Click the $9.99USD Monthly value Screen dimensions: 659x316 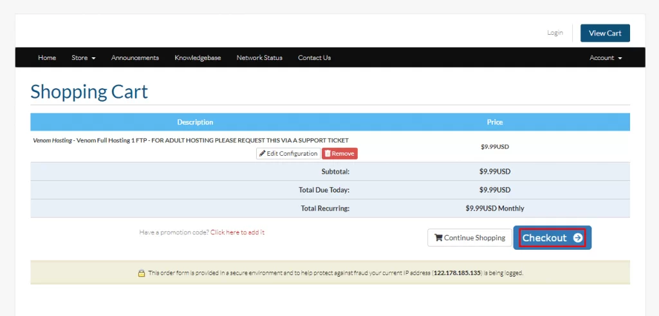(x=495, y=208)
